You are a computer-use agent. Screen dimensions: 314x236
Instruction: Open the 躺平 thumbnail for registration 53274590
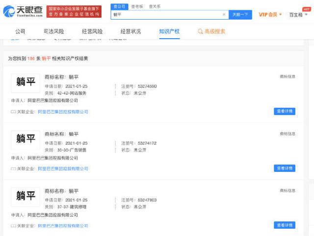tap(26, 83)
